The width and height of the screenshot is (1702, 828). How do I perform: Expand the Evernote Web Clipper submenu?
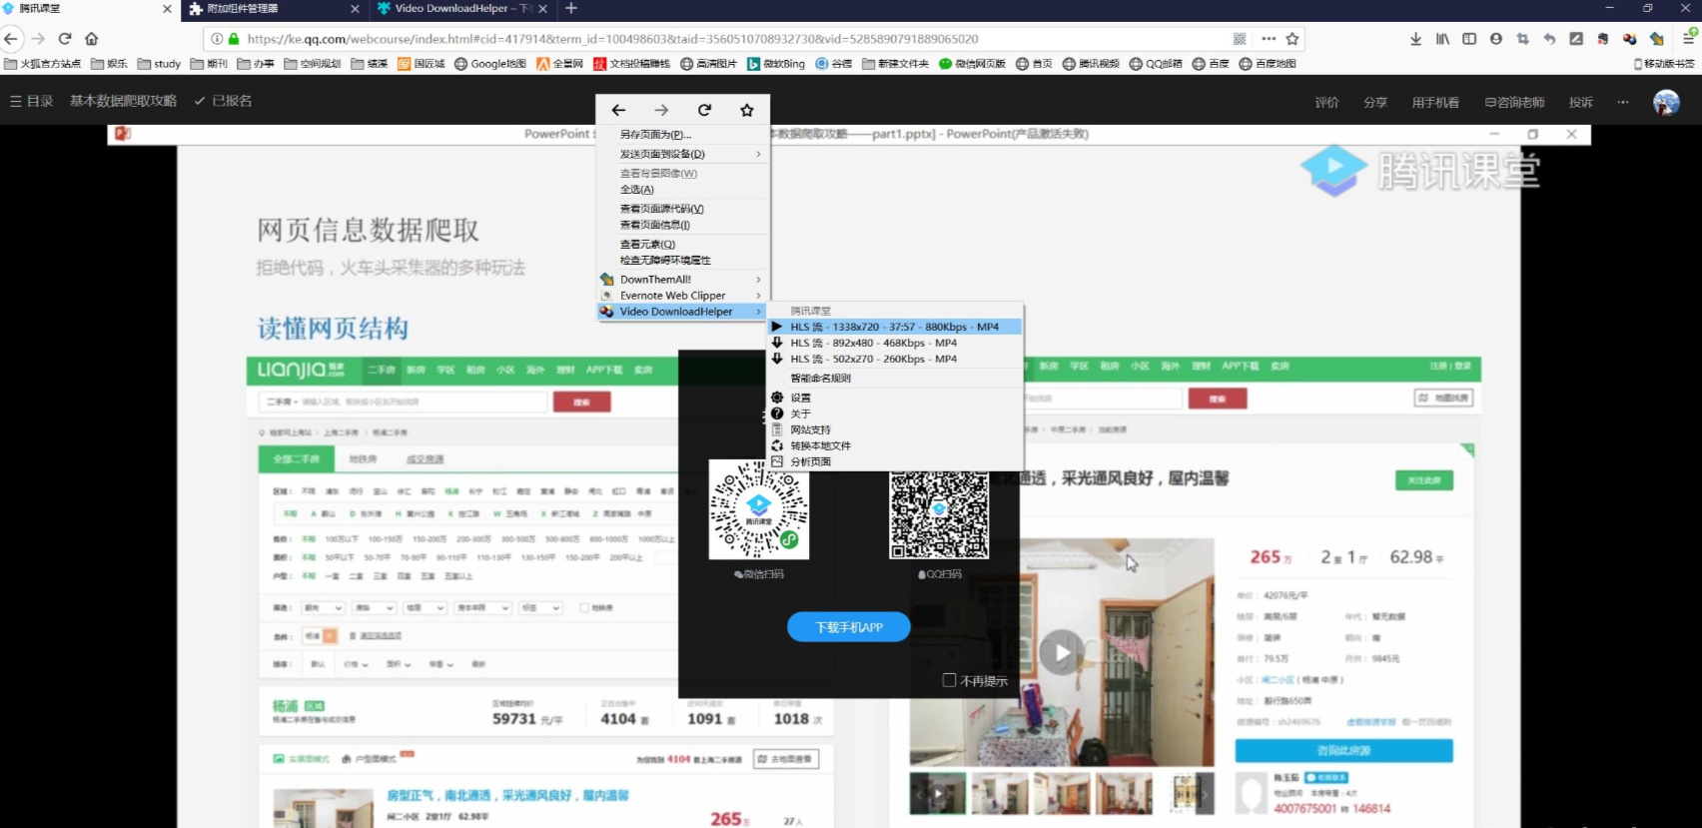click(683, 296)
